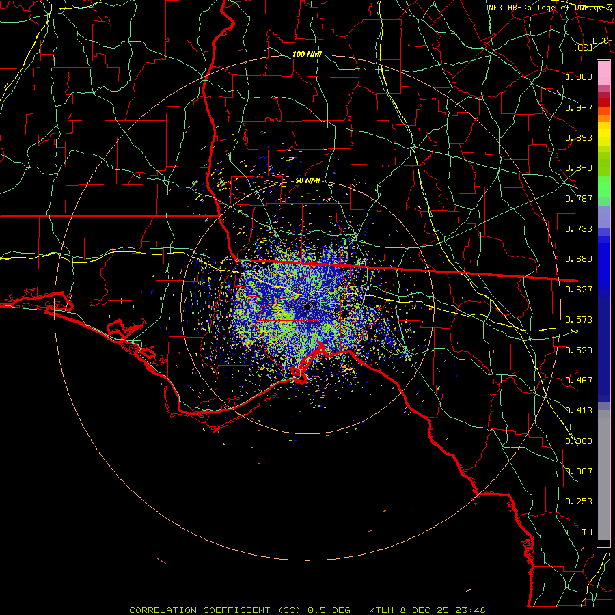The width and height of the screenshot is (615, 615).
Task: Select the 0.947 scale value
Action: coord(579,107)
